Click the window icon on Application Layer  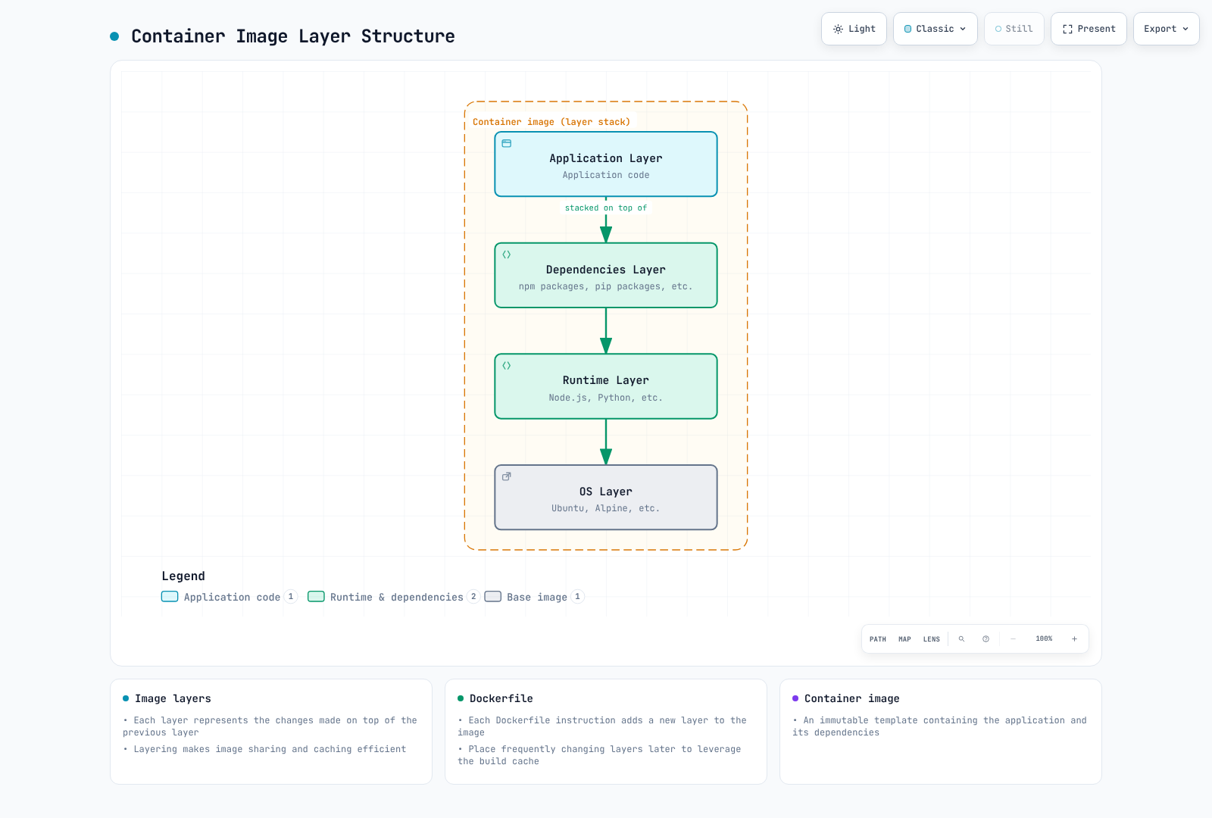[507, 143]
